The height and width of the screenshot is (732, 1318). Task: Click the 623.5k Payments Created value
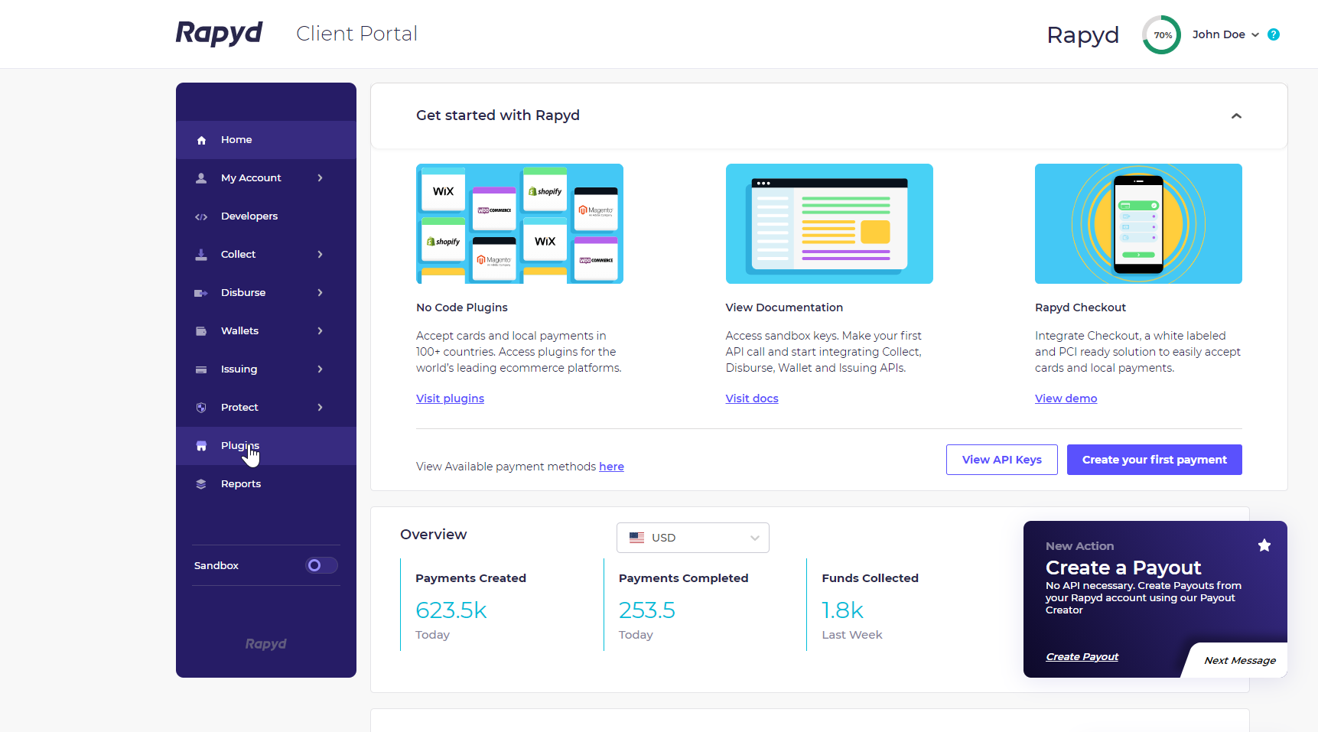(451, 610)
